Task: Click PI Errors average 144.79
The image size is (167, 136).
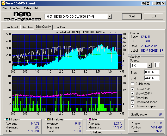Action: click(35, 124)
